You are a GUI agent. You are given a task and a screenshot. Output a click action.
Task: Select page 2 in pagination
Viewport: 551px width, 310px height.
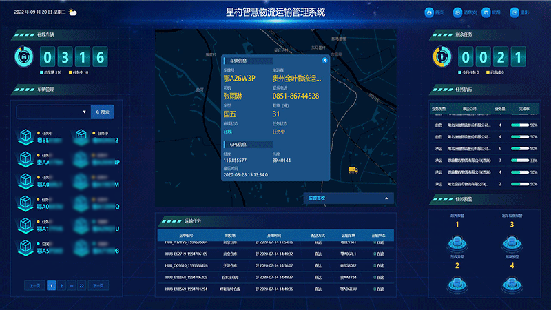61,285
